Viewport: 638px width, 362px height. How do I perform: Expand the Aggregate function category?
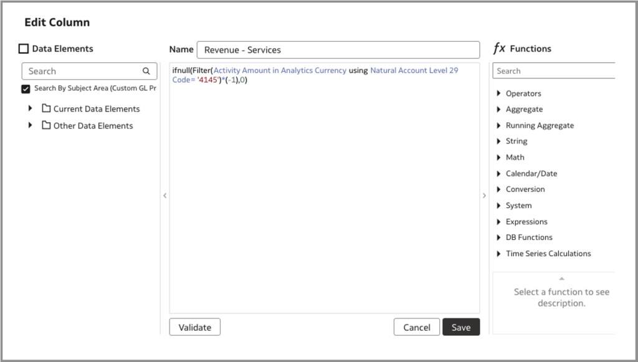pos(498,109)
